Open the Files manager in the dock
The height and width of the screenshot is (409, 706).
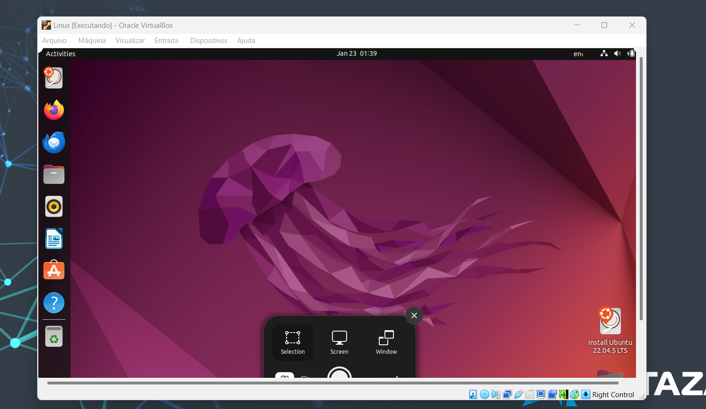click(54, 174)
